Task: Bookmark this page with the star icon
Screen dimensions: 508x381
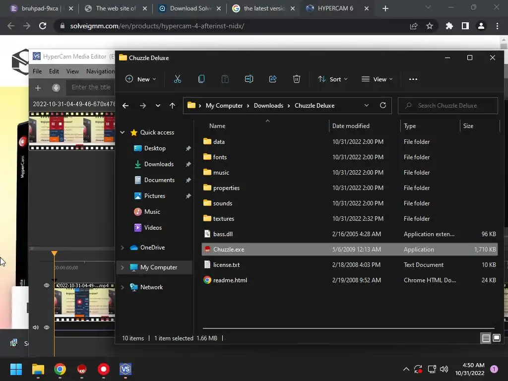Action: point(430,26)
